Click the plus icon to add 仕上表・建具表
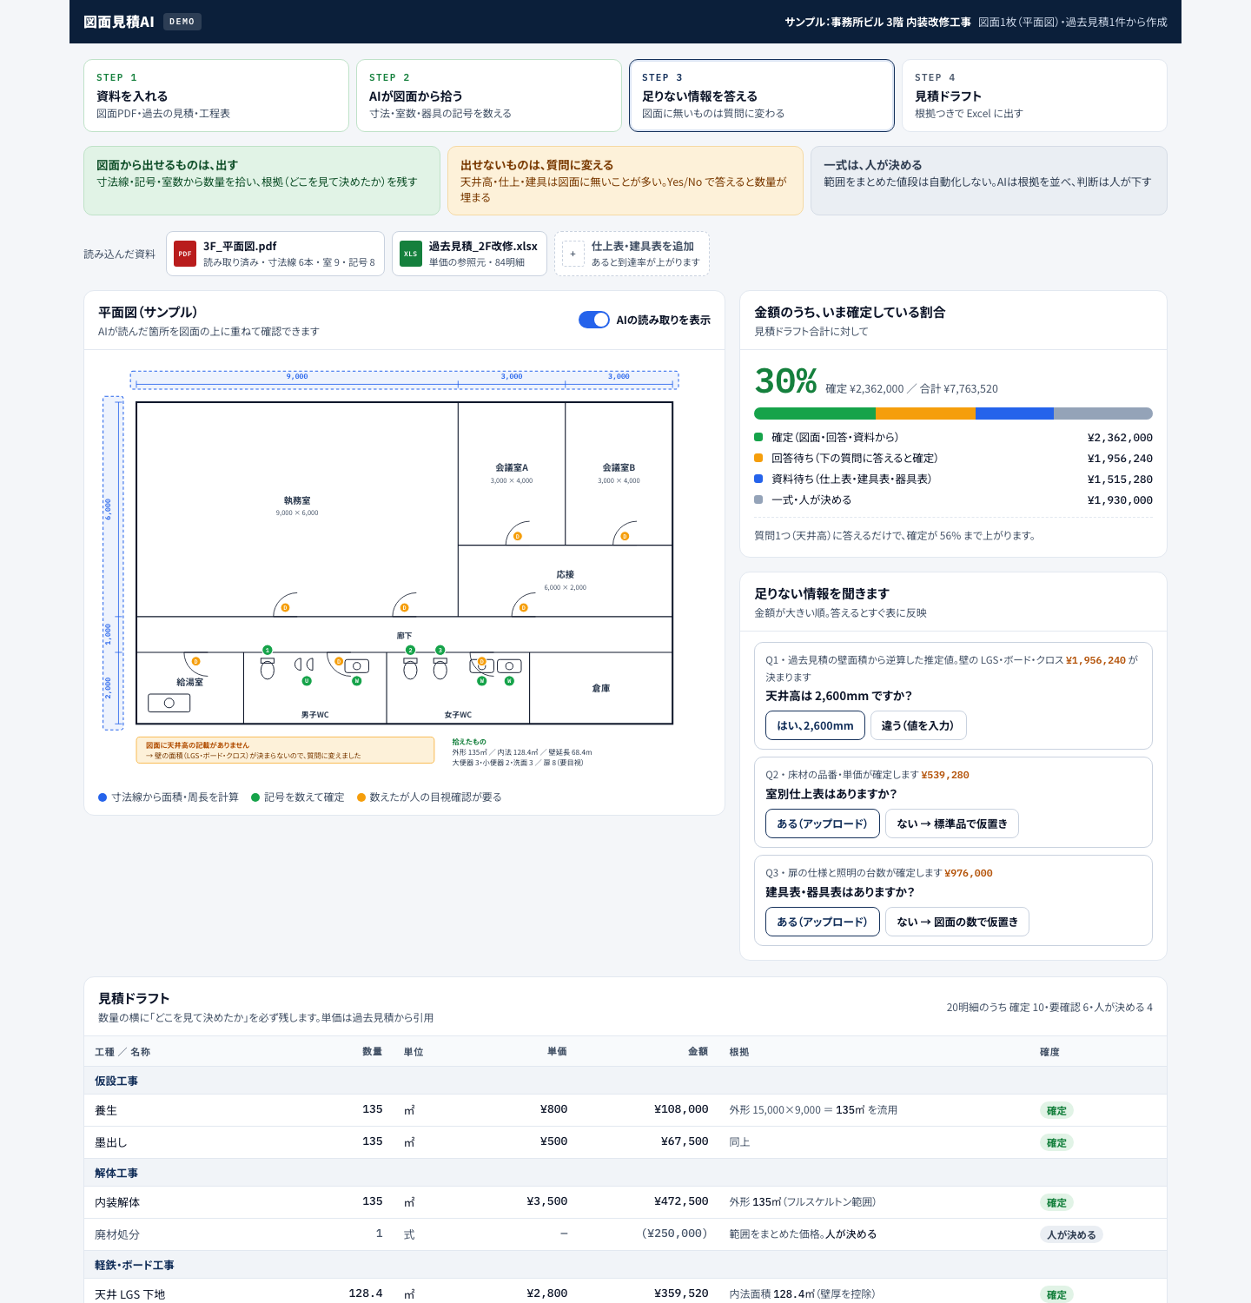The image size is (1251, 1303). (x=573, y=254)
